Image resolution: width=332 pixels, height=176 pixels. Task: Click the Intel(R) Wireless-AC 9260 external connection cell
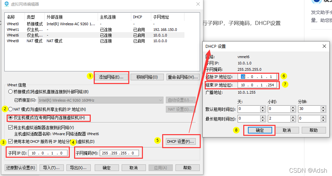(x=71, y=24)
